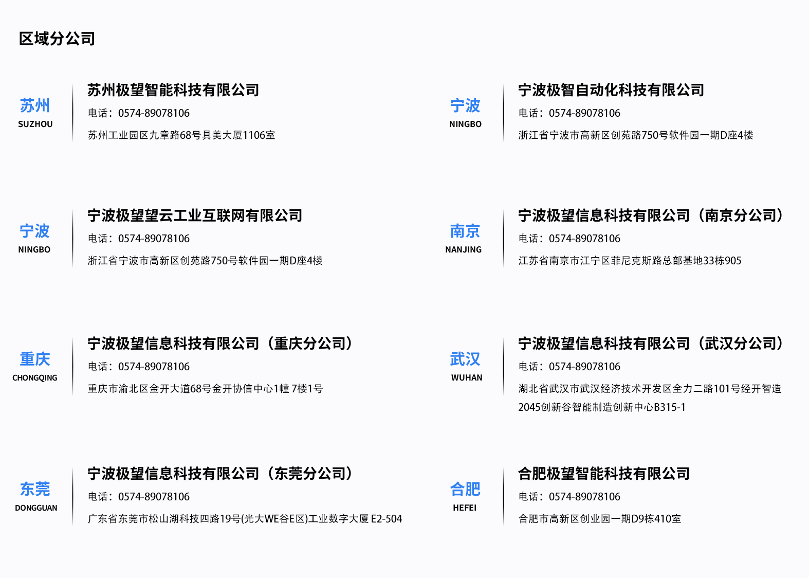Select the 东莞 city label

(x=35, y=490)
